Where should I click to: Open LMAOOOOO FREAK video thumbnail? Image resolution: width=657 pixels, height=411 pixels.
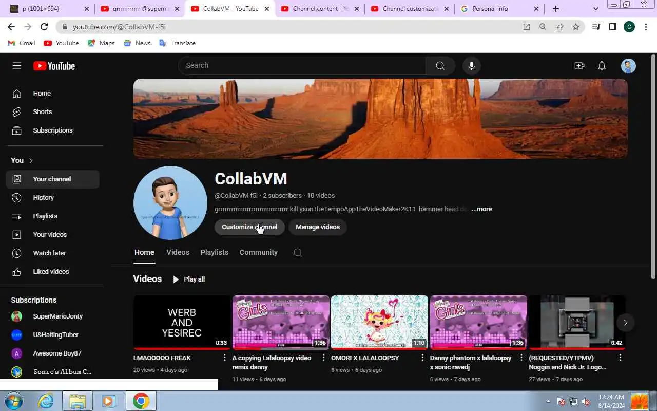(x=182, y=323)
